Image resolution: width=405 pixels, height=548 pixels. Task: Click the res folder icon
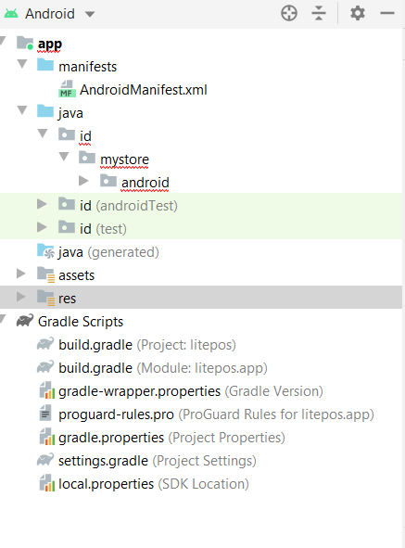click(x=45, y=298)
